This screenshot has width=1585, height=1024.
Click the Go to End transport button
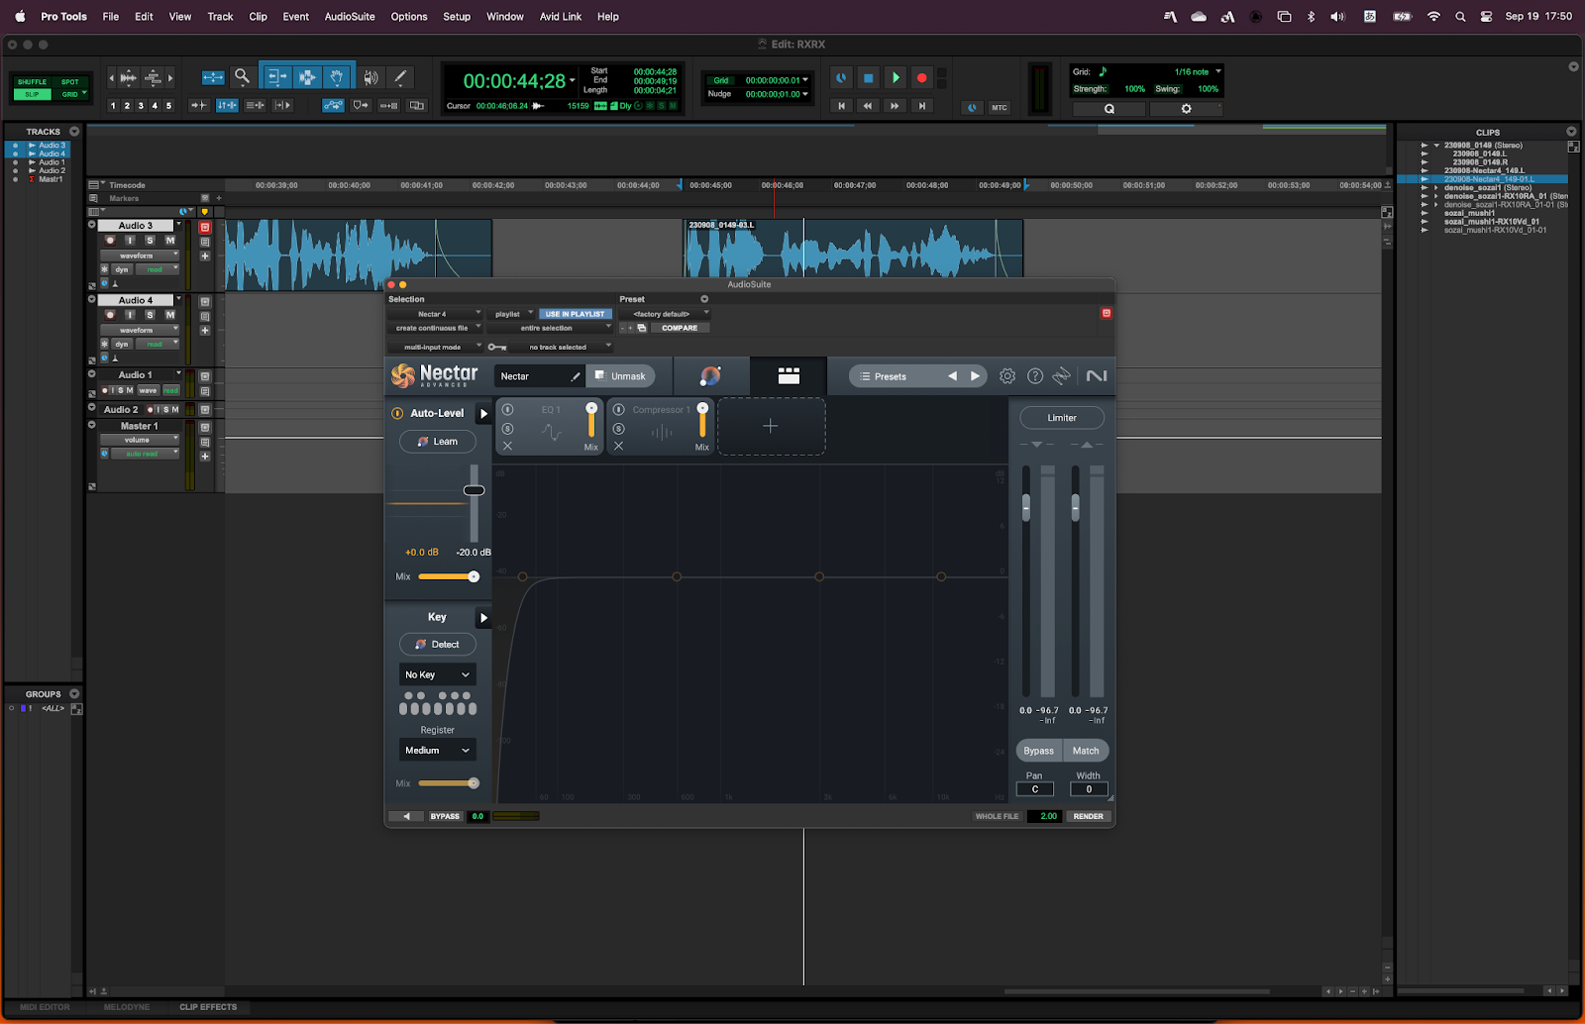click(921, 106)
